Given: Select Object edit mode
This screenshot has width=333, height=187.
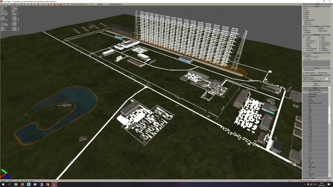Looking at the screenshot, I should pos(308,37).
